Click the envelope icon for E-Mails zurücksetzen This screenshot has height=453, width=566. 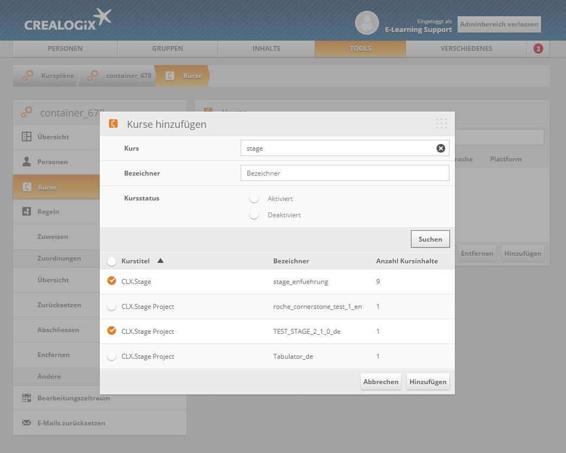27,423
